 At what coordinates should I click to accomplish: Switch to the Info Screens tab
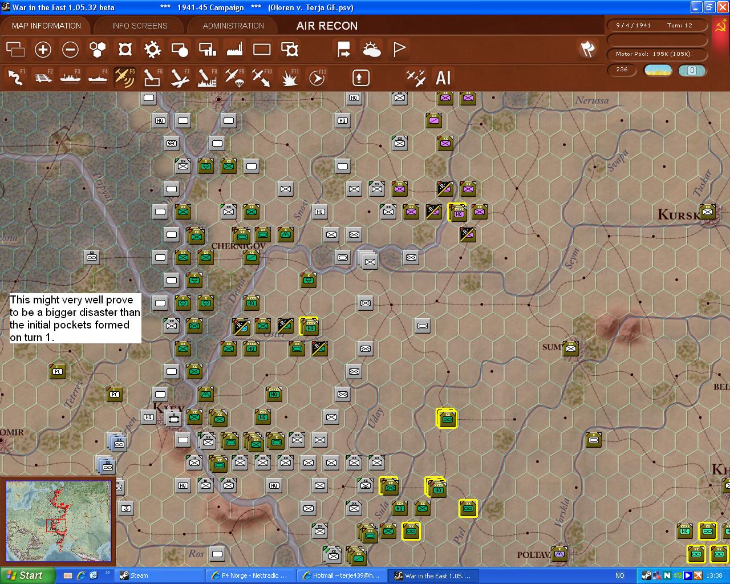coord(140,26)
